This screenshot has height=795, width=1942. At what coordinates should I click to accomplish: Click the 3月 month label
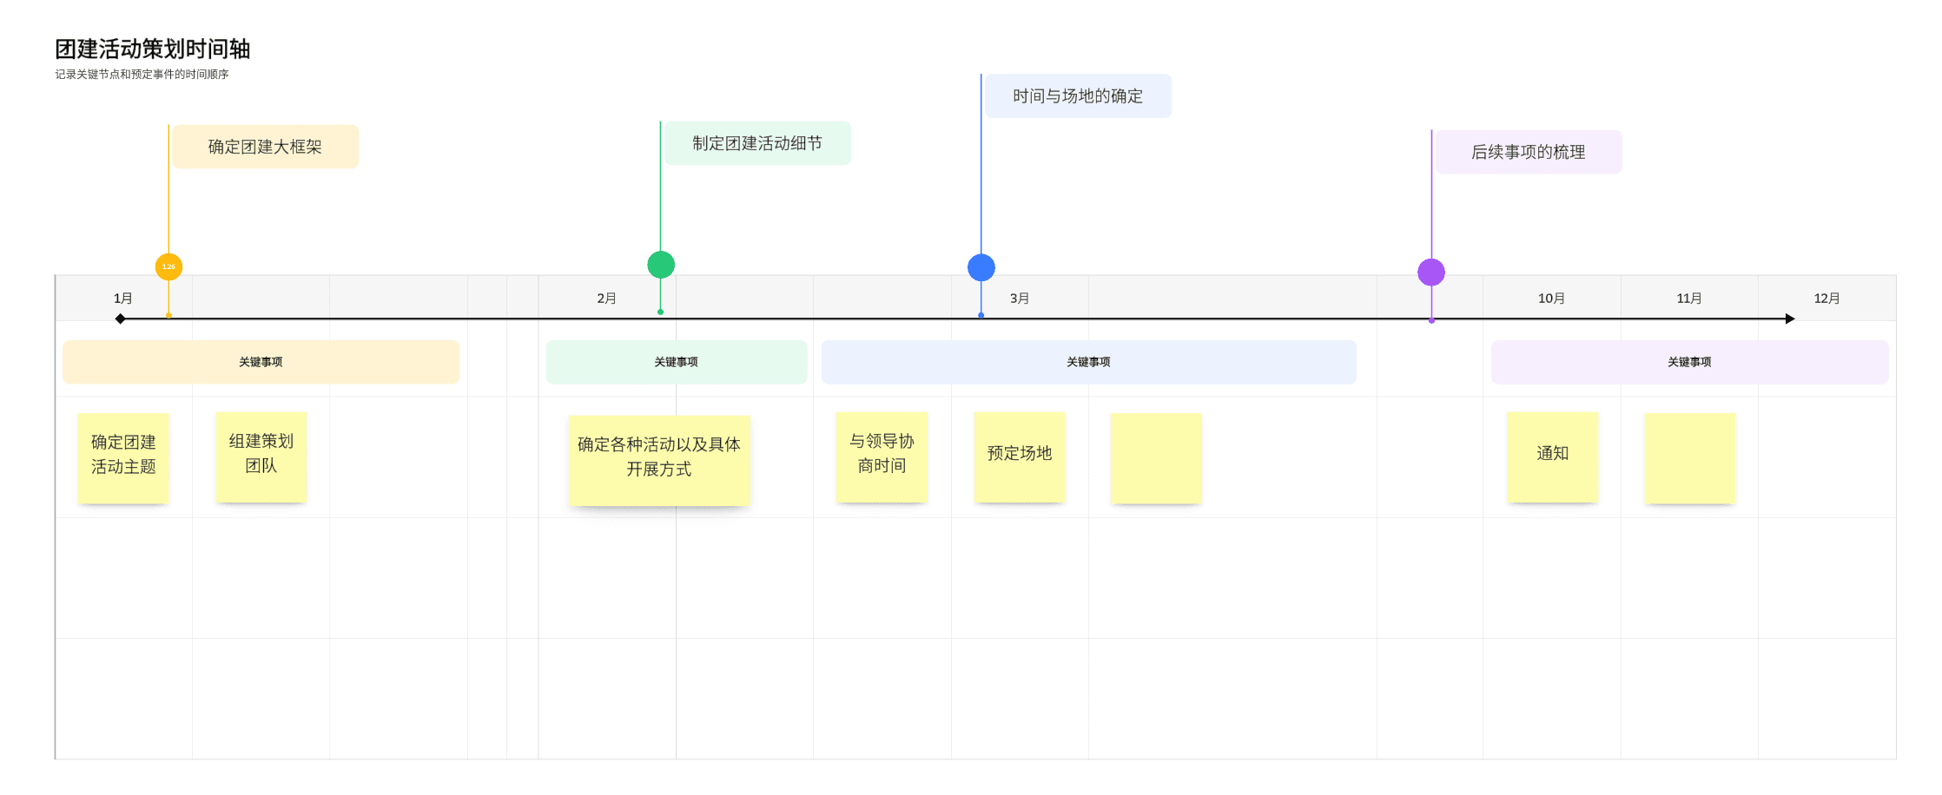coord(1020,299)
